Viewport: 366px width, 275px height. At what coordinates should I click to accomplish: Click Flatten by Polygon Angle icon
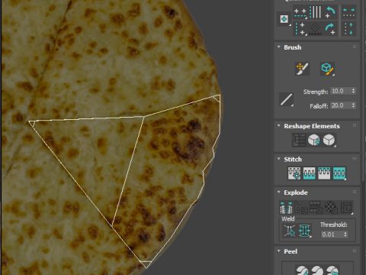301,207
